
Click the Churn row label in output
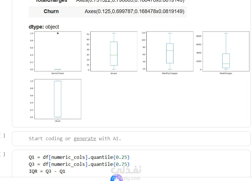pos(51,11)
